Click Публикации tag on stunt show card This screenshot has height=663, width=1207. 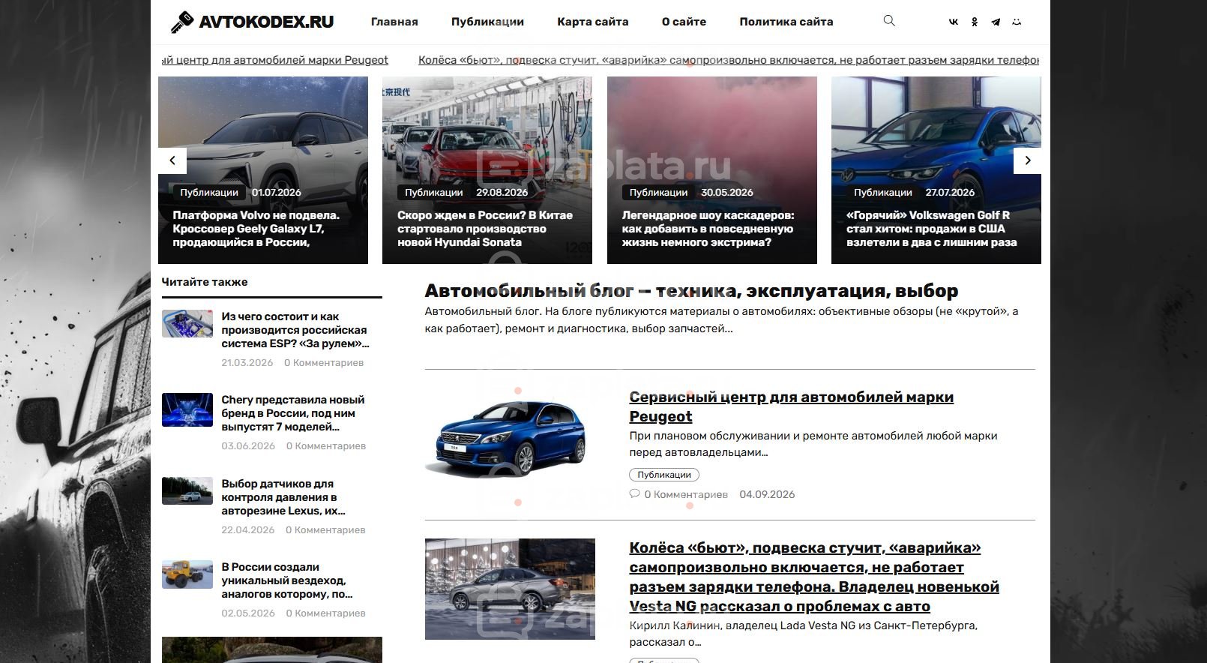[658, 192]
